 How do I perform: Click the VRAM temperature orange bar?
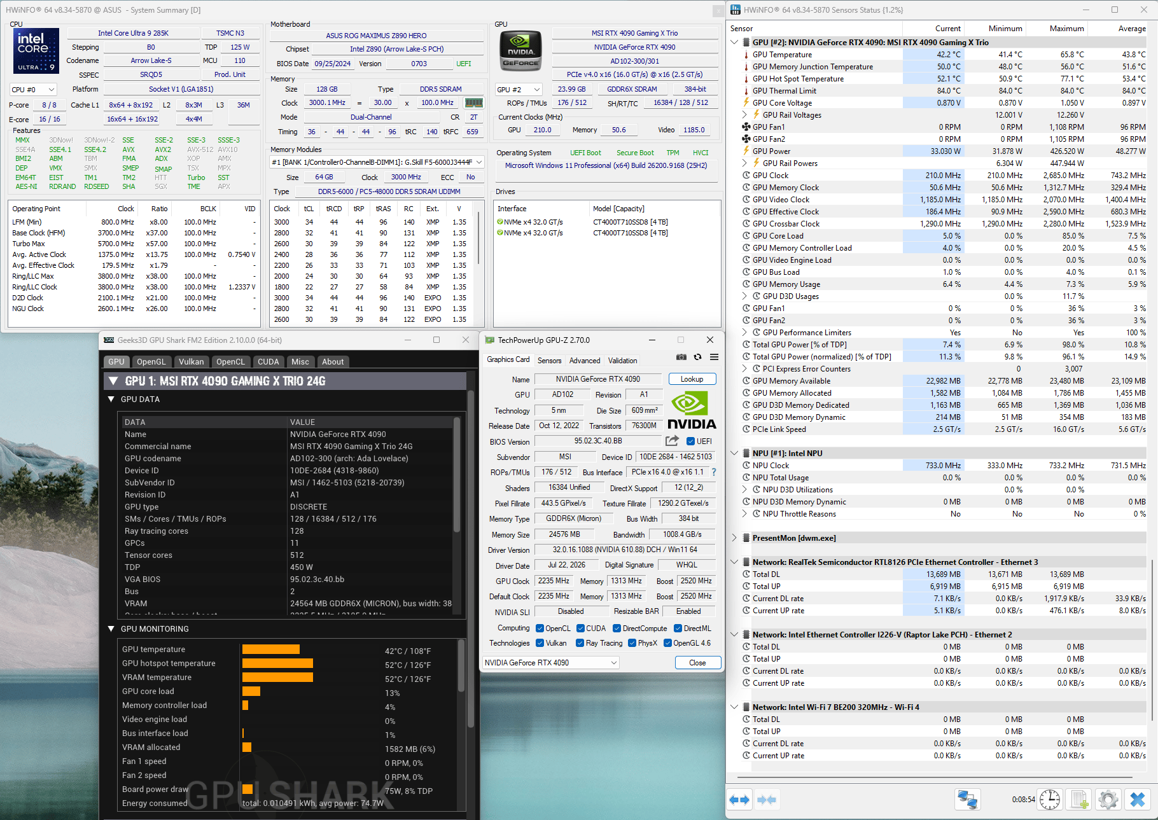[277, 678]
